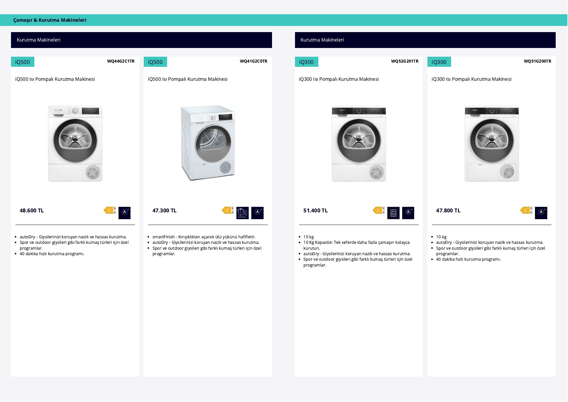Image resolution: width=568 pixels, height=402 pixels.
Task: Click the energy class label on WQ44G2C1TR card
Action: tap(110, 210)
